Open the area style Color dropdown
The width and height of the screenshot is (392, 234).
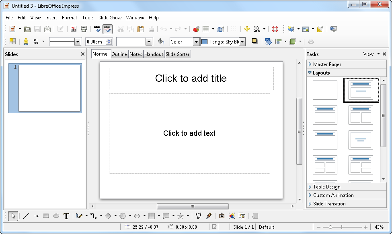(x=197, y=42)
